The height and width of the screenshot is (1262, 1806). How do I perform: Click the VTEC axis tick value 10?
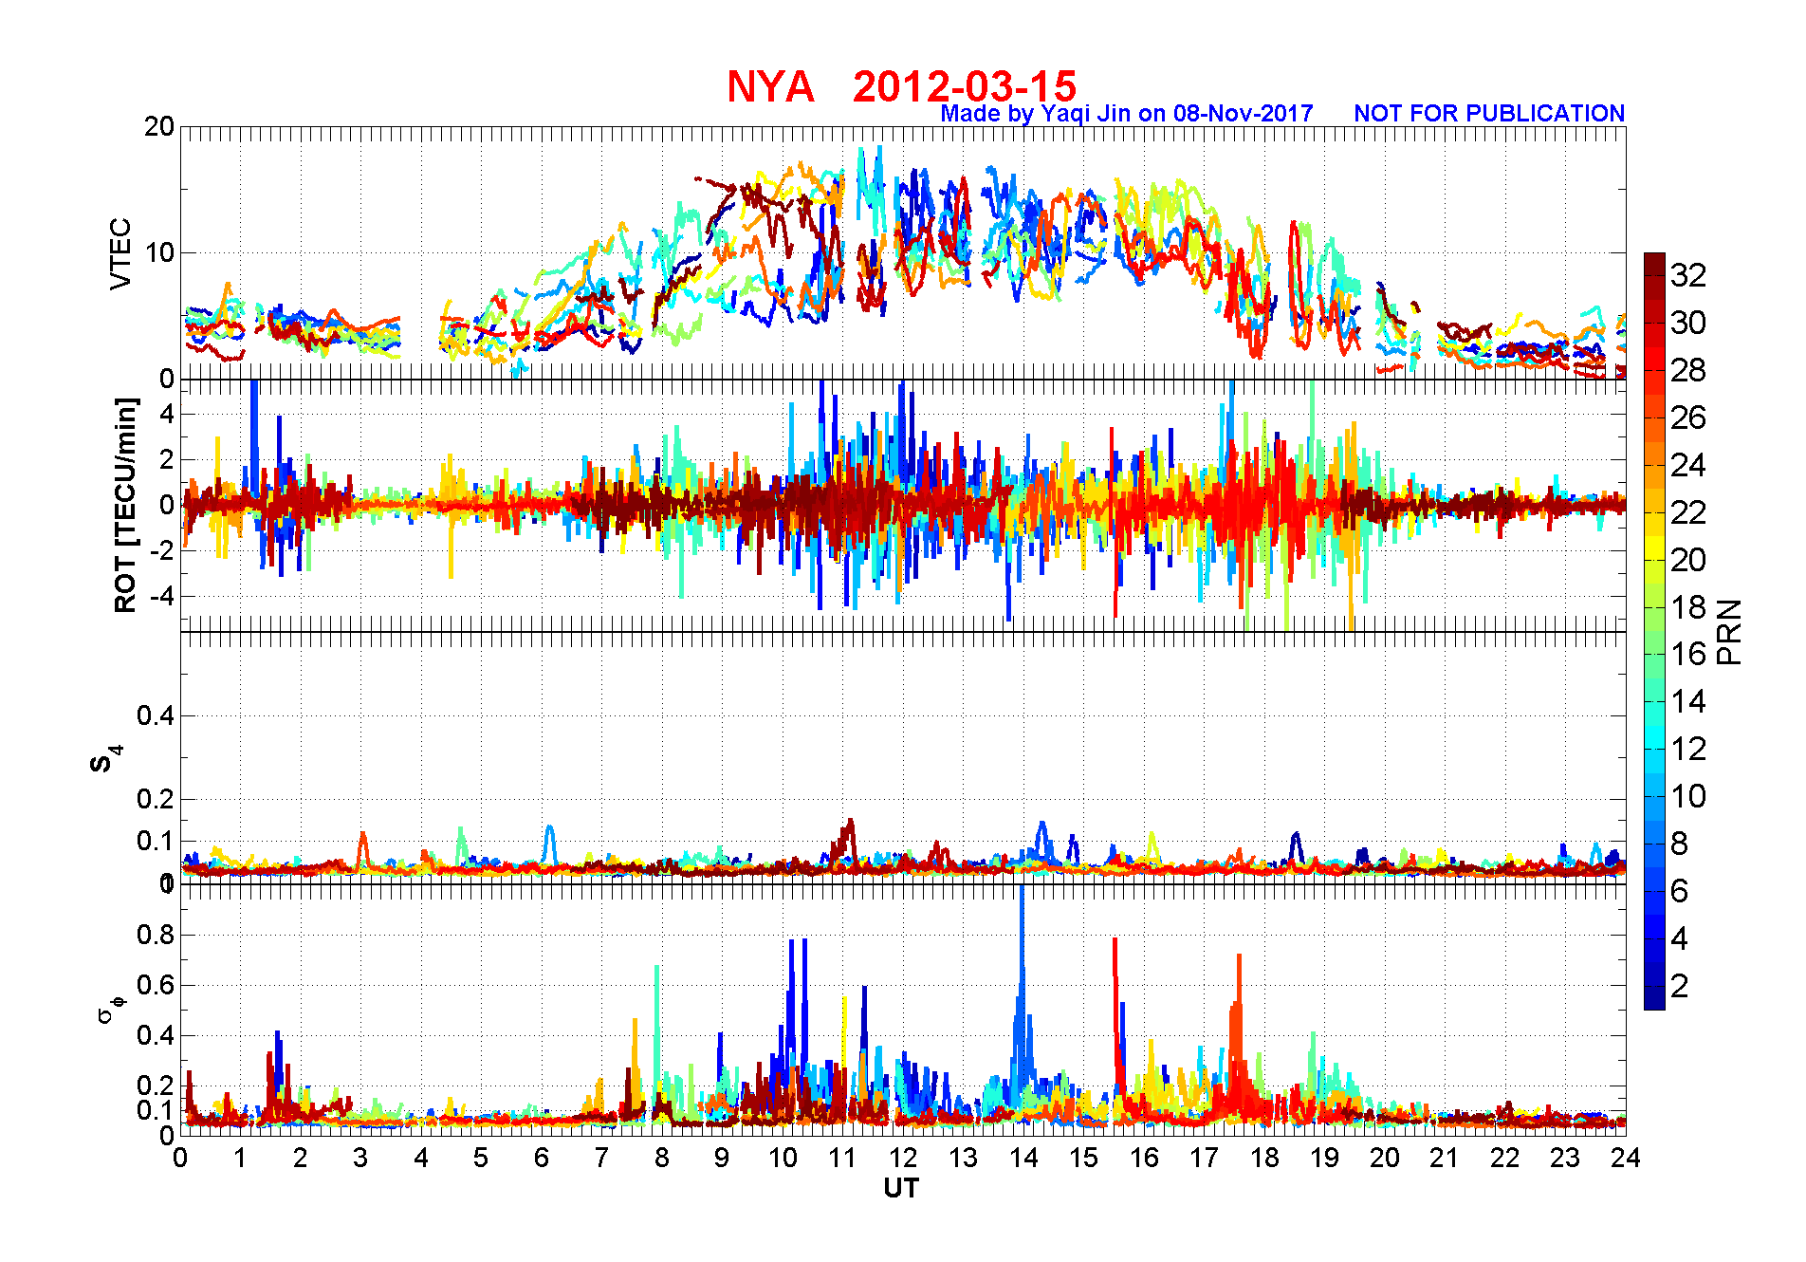pos(159,252)
